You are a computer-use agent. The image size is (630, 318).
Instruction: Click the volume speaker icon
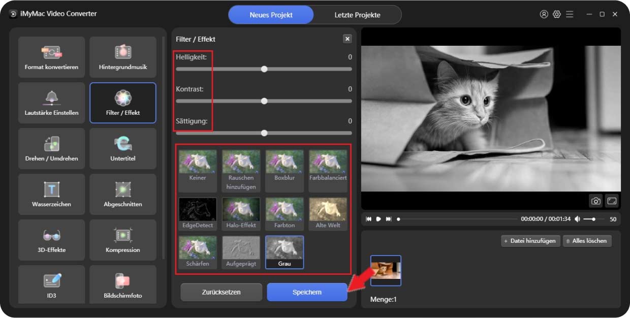[x=577, y=219]
